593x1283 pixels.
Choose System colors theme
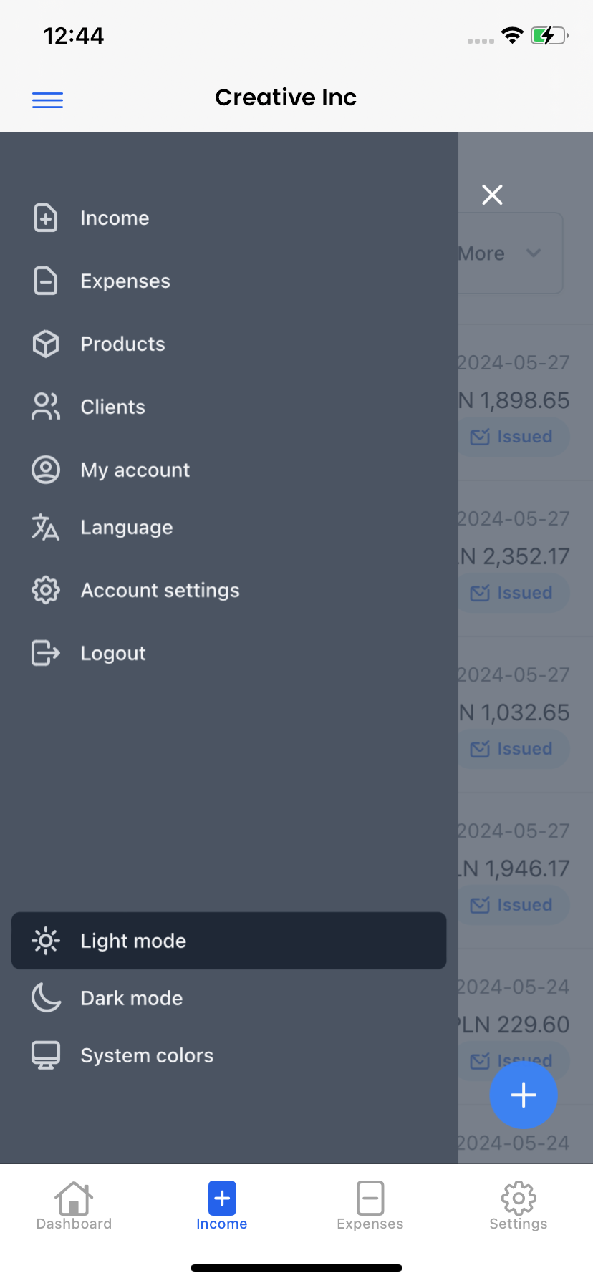147,1055
